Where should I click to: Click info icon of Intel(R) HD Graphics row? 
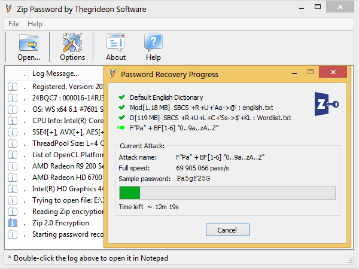[13, 189]
